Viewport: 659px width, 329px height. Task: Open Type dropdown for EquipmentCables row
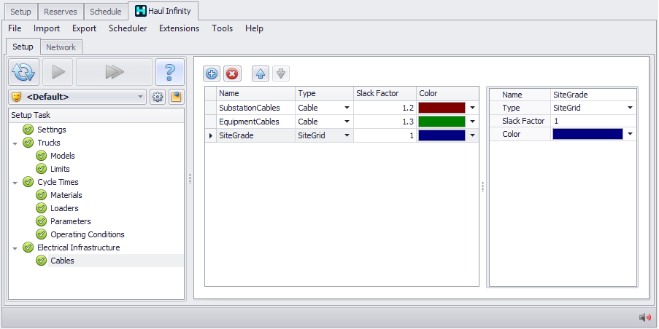coord(347,122)
